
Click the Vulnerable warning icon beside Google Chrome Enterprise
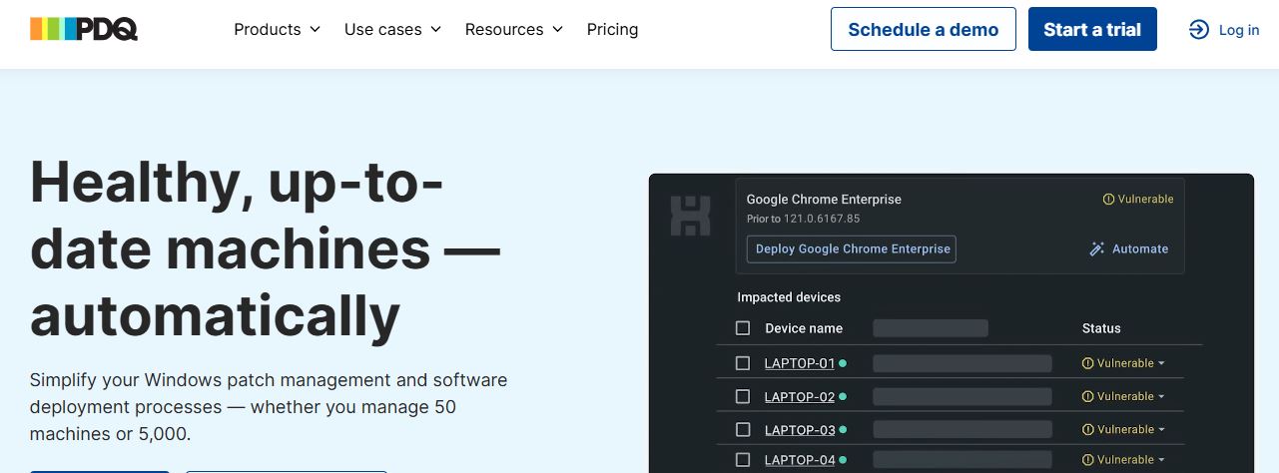pyautogui.click(x=1108, y=200)
